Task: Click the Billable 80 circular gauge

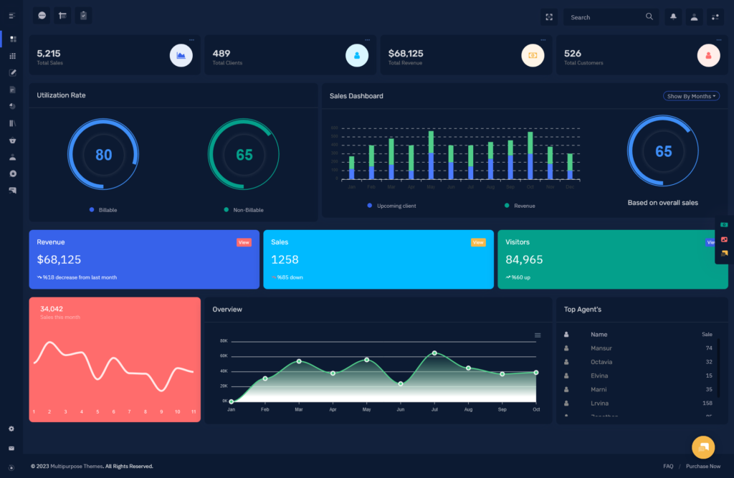Action: 103,154
